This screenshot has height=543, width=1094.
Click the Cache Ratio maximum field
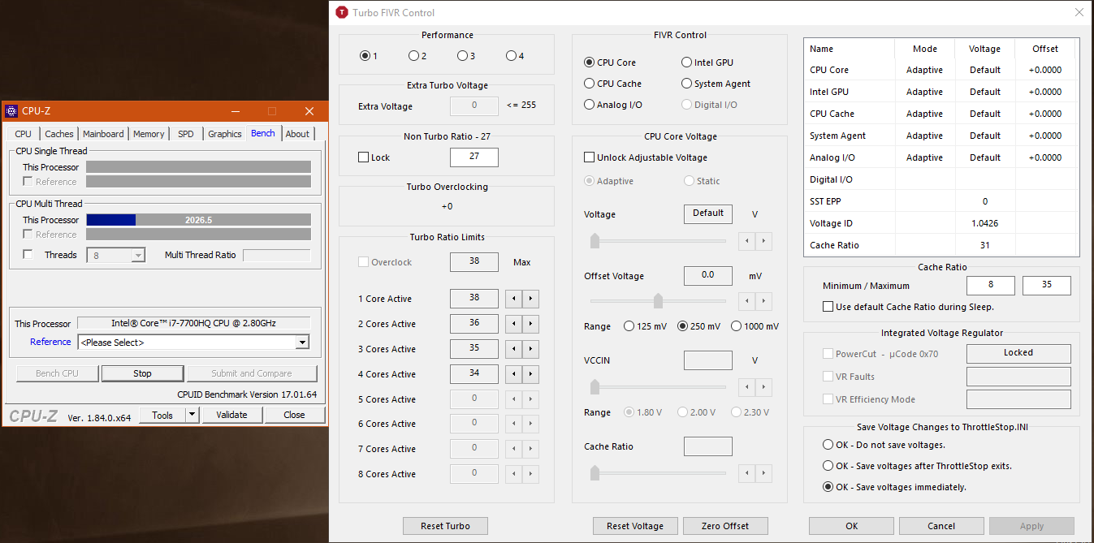[x=1046, y=286]
